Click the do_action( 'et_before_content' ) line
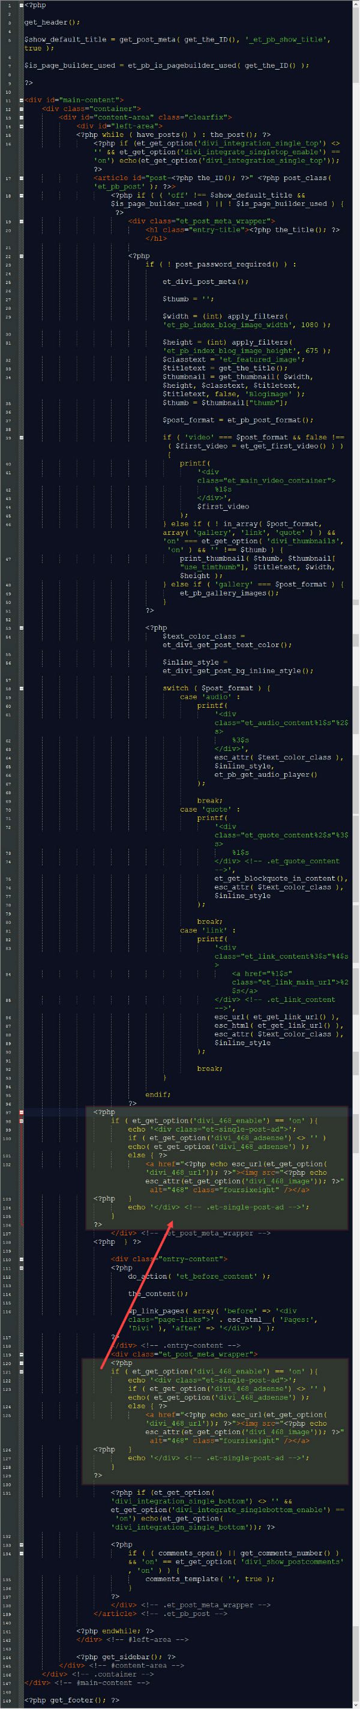360x1709 pixels. tap(199, 1276)
